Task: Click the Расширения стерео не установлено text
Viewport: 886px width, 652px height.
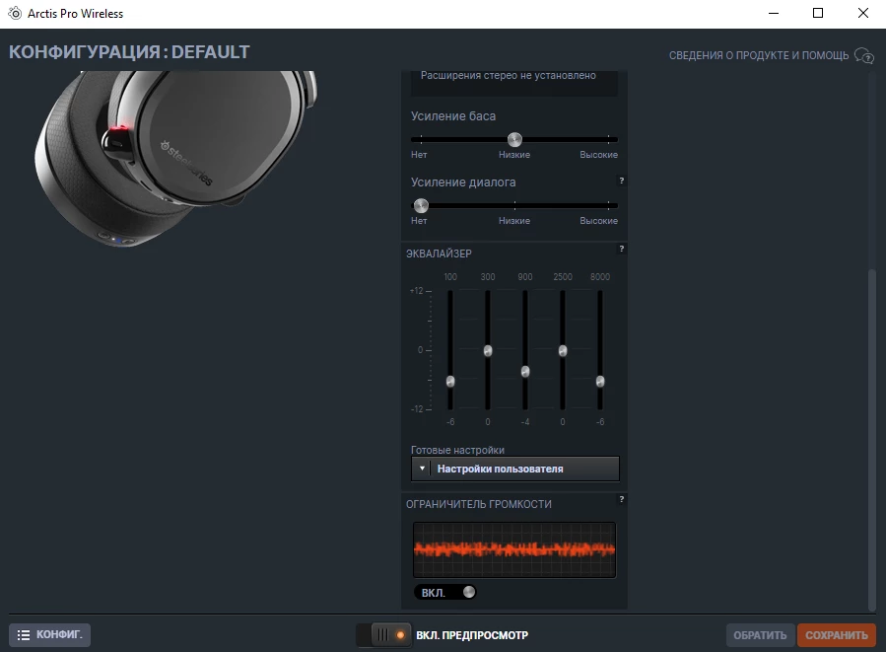Action: [508, 75]
